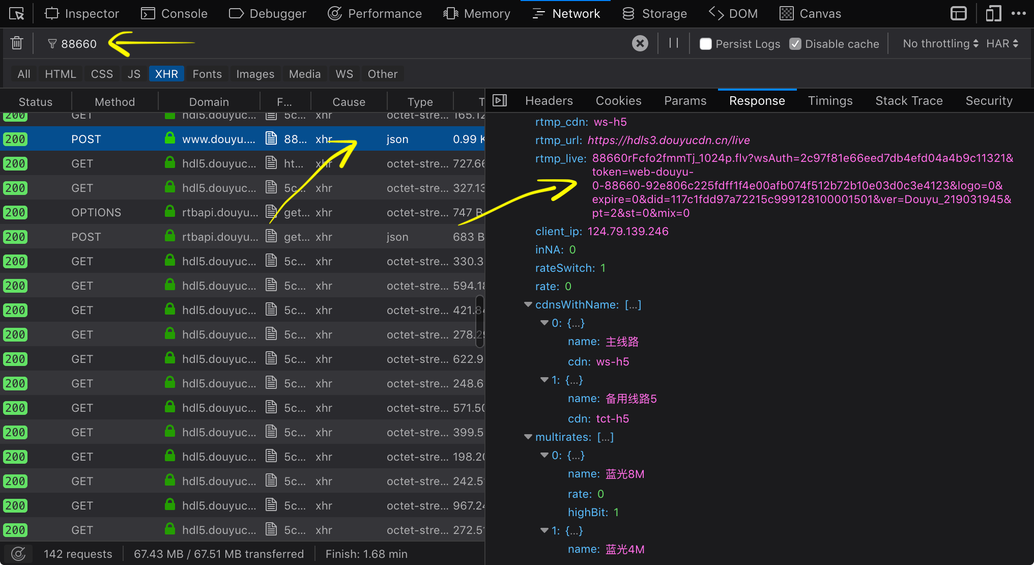Click the performance analysis icon in status bar
Viewport: 1034px width, 565px height.
pyautogui.click(x=18, y=554)
